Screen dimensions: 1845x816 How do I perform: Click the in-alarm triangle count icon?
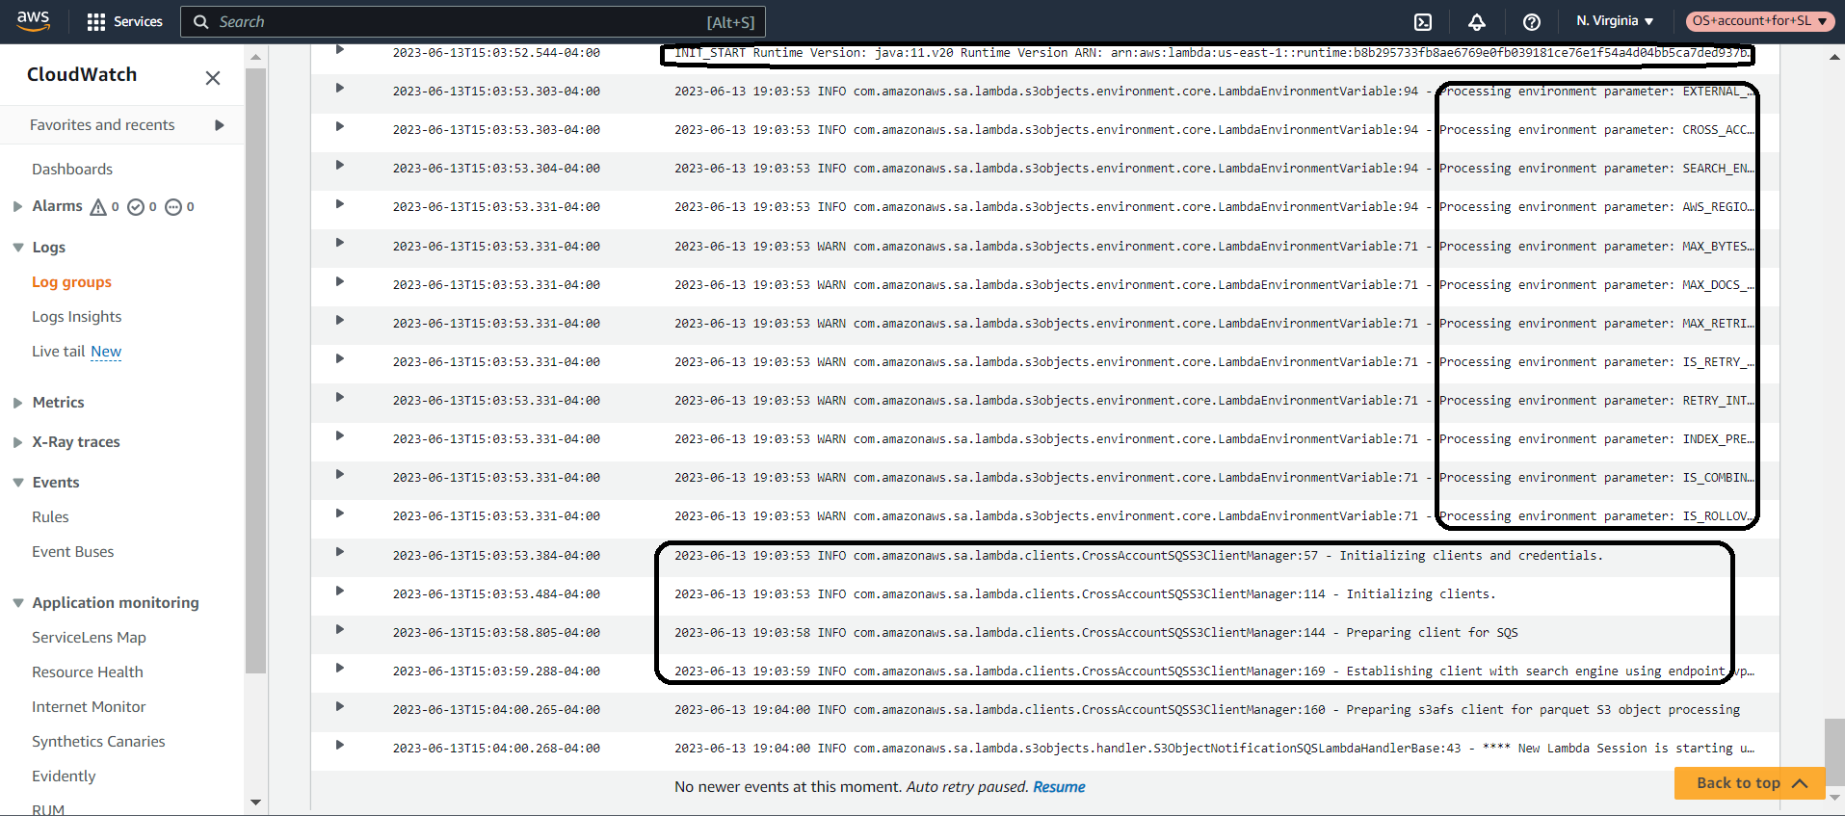pos(98,207)
